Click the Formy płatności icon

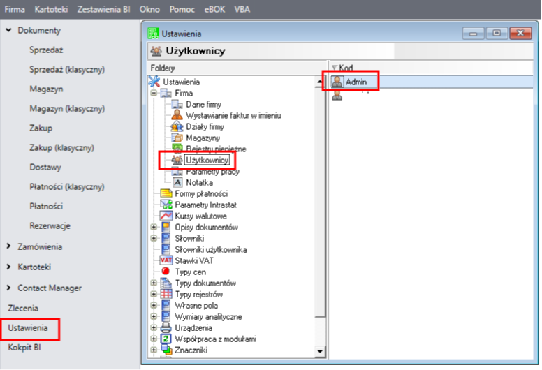(x=166, y=193)
